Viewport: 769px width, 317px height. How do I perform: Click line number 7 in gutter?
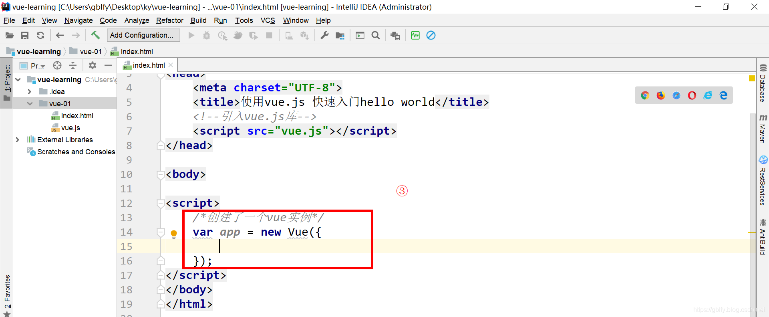(x=129, y=131)
